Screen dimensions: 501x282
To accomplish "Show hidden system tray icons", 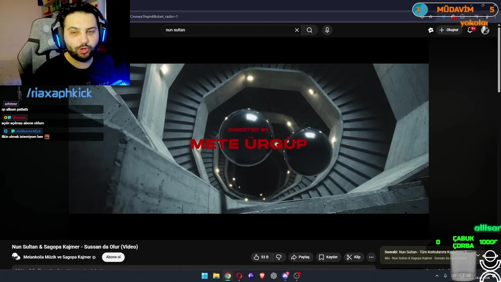I will pos(437,276).
